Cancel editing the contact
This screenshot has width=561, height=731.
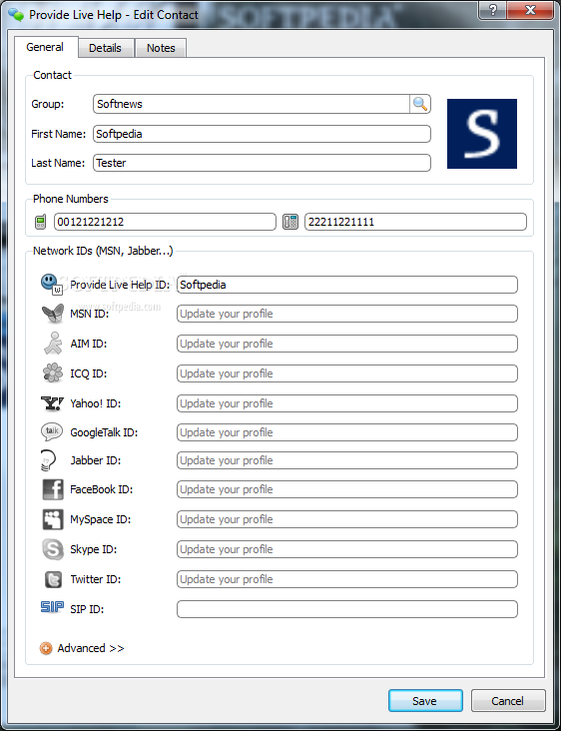tap(508, 701)
